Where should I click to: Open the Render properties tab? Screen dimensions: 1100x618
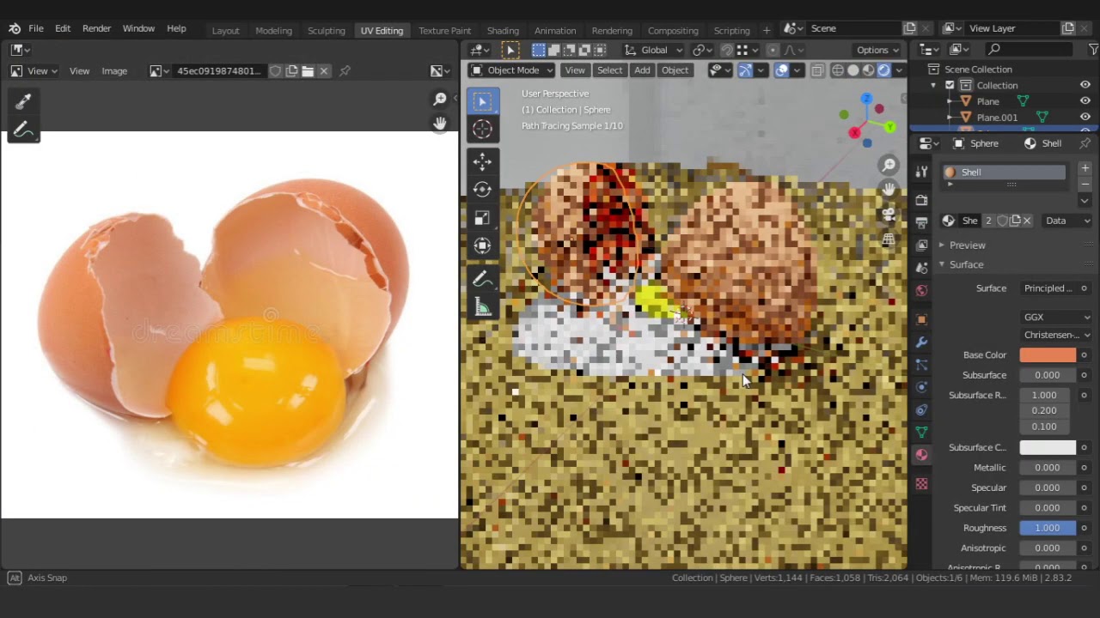[921, 200]
